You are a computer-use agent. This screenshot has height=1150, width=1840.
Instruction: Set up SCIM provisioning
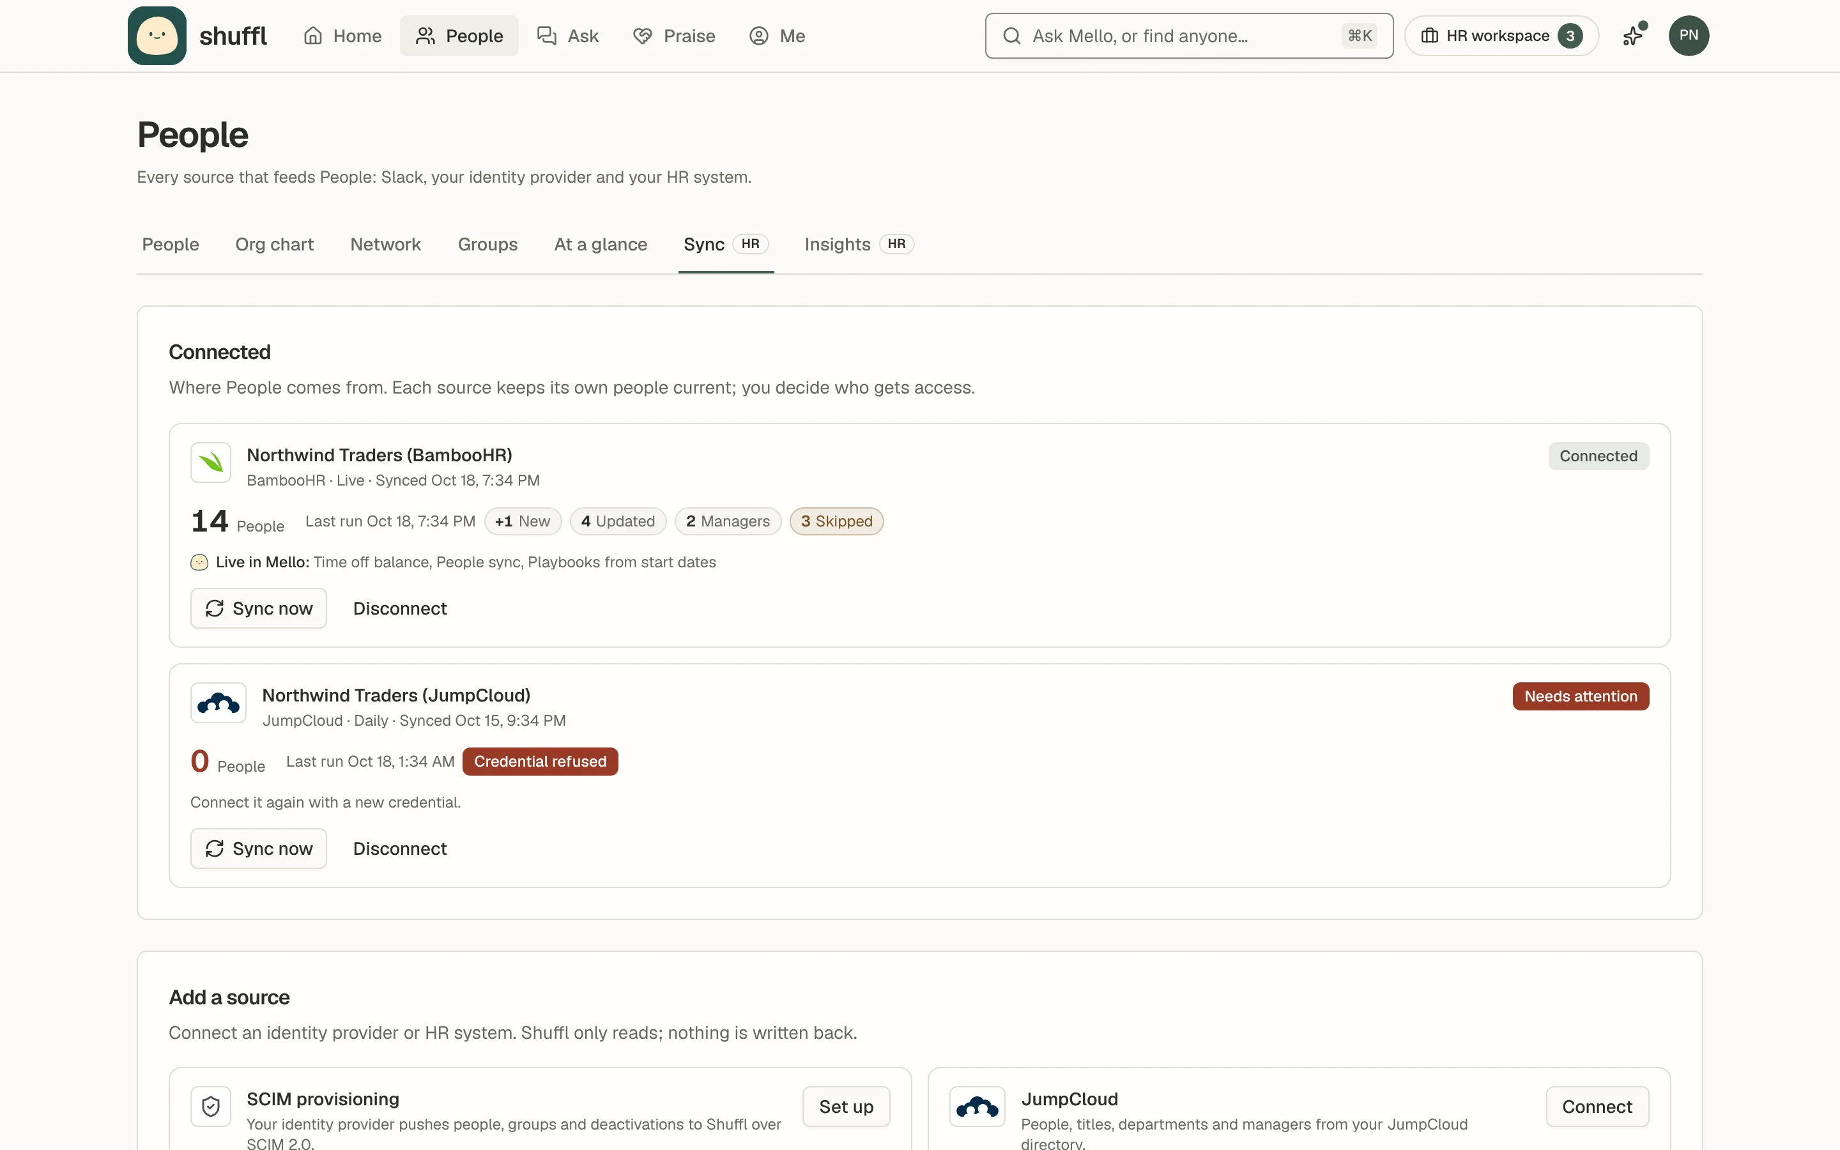pos(847,1107)
